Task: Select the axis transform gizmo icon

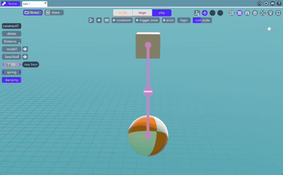Action: pos(197,13)
